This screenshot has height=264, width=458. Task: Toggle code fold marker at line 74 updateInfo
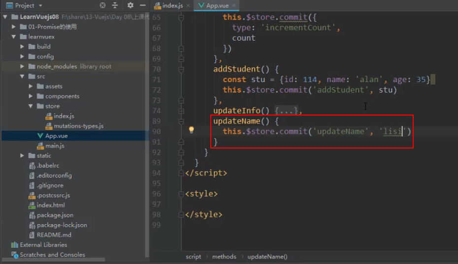click(x=181, y=111)
